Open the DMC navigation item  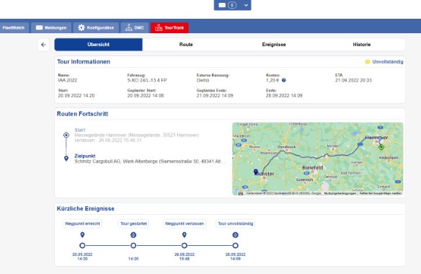click(135, 27)
